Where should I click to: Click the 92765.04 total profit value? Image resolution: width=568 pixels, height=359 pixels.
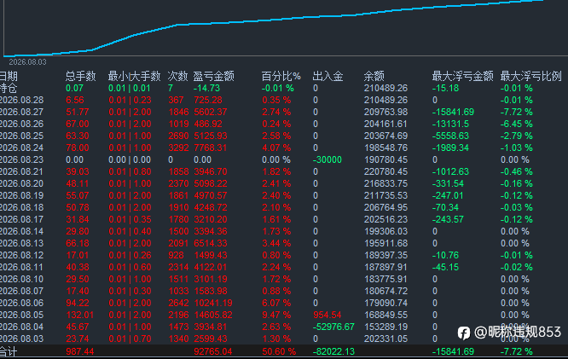[213, 351]
